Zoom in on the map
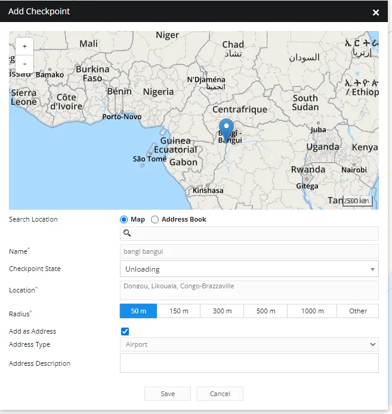Image resolution: width=392 pixels, height=414 pixels. click(x=24, y=46)
